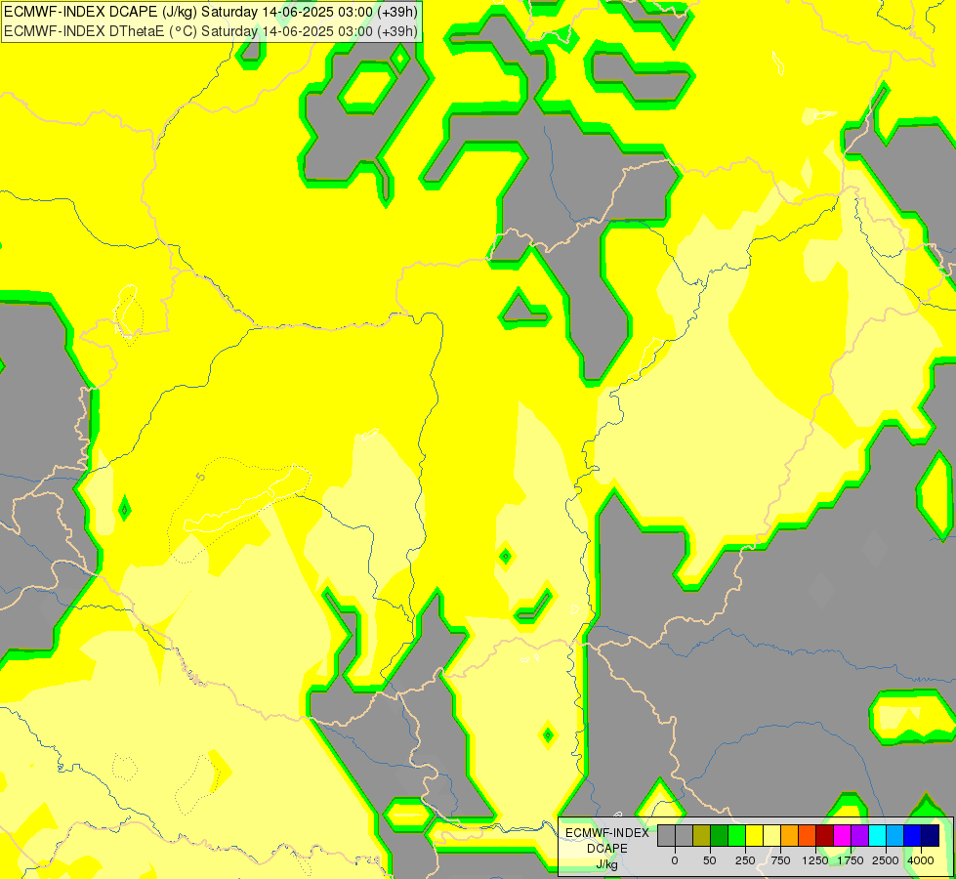Click the dark red legend swatch
Viewport: 956px width, 879px height.
click(x=825, y=835)
